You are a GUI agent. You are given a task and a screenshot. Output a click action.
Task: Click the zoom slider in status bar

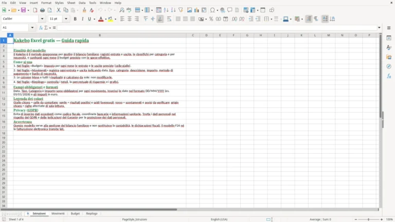pyautogui.click(x=369, y=219)
